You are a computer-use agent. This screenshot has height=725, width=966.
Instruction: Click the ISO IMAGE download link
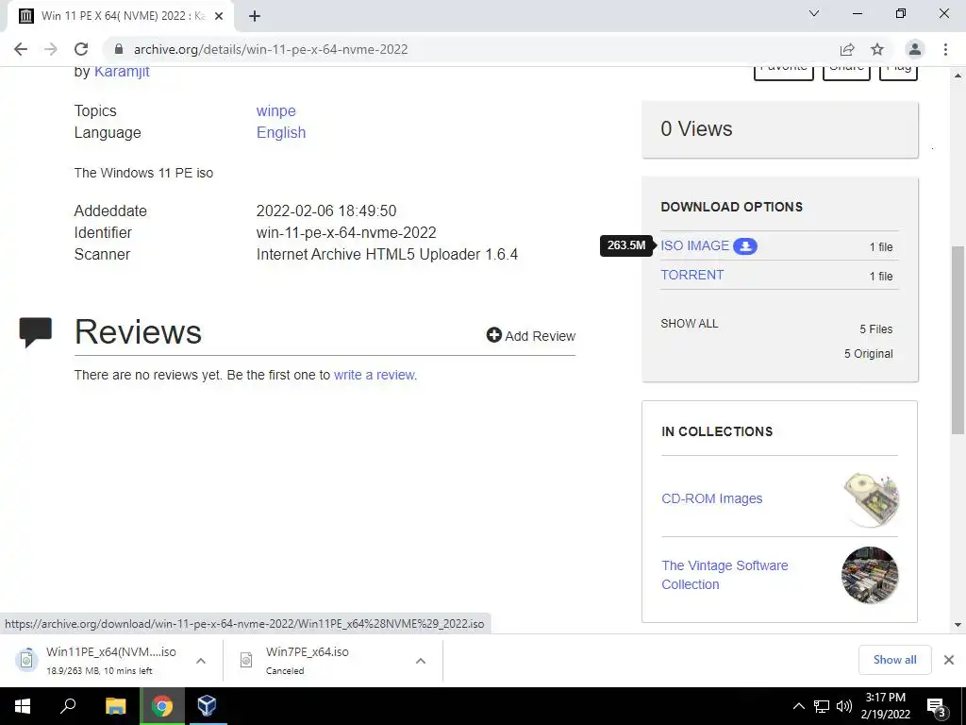coord(695,245)
